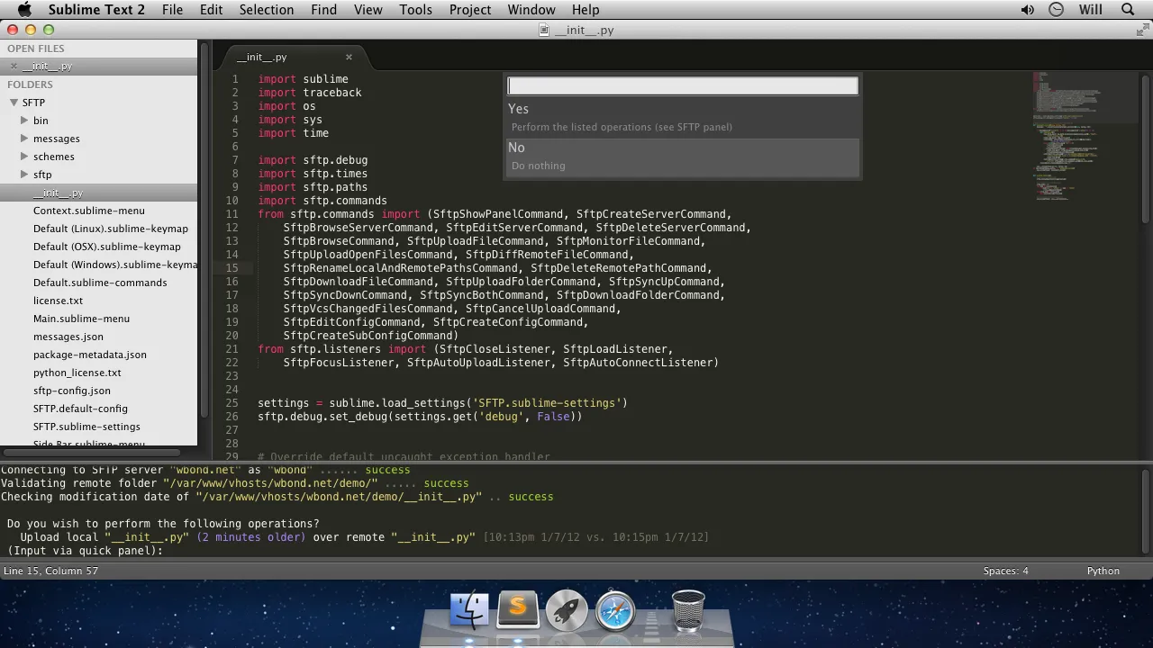
Task: Launch Safari from the Dock
Action: coord(615,611)
